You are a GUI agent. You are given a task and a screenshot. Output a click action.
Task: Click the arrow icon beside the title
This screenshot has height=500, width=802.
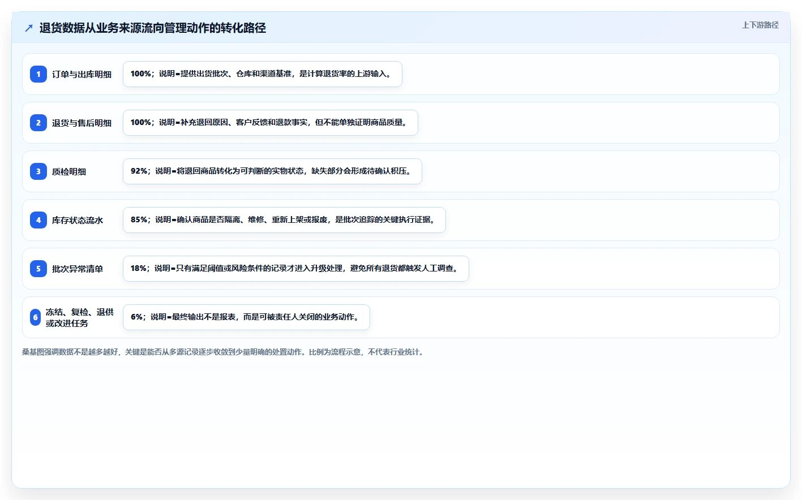coord(29,28)
